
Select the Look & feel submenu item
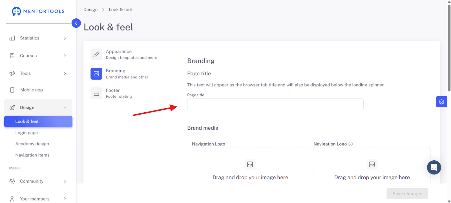click(38, 121)
